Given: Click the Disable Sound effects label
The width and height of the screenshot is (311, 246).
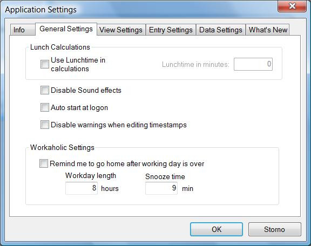Looking at the screenshot, I should click(x=86, y=90).
